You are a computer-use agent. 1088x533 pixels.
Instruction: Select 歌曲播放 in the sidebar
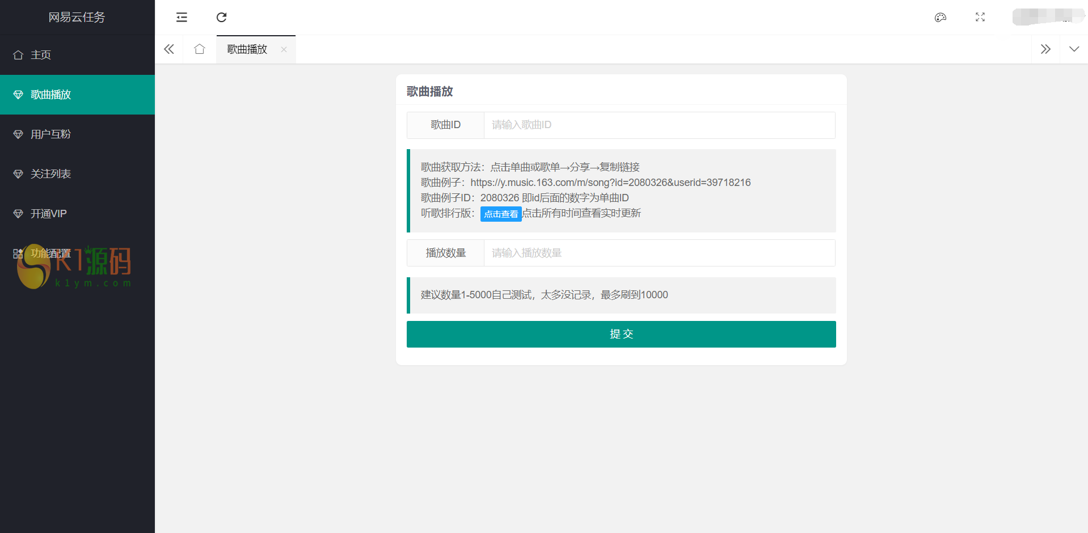tap(51, 95)
